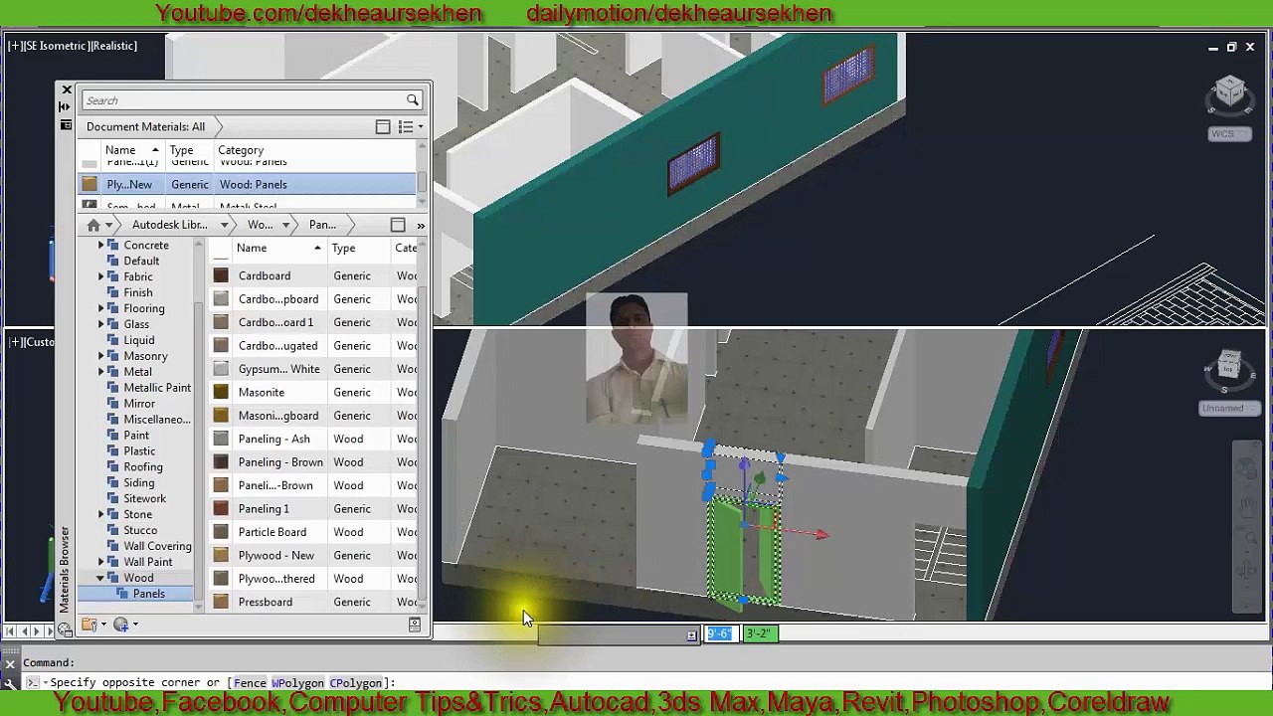Open the create new material icon
The height and width of the screenshot is (716, 1273).
(x=123, y=625)
